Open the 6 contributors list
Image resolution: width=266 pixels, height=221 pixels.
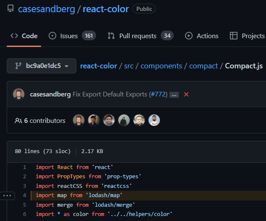[x=44, y=121]
